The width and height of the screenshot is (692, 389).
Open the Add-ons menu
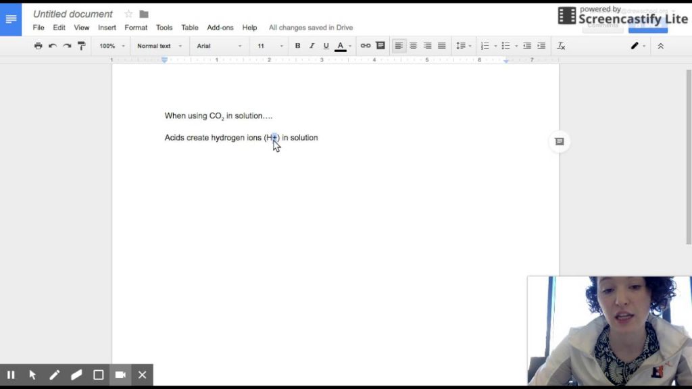coord(220,28)
